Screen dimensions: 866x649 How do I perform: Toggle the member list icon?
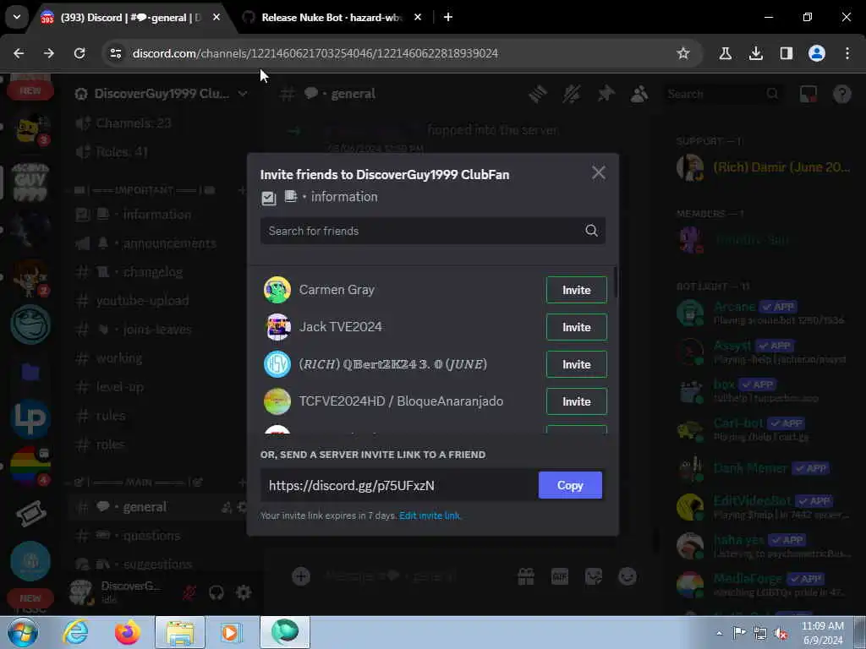pyautogui.click(x=639, y=94)
